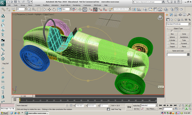Open the Material Editor icon
The height and width of the screenshot is (115, 192).
pos(166,9)
